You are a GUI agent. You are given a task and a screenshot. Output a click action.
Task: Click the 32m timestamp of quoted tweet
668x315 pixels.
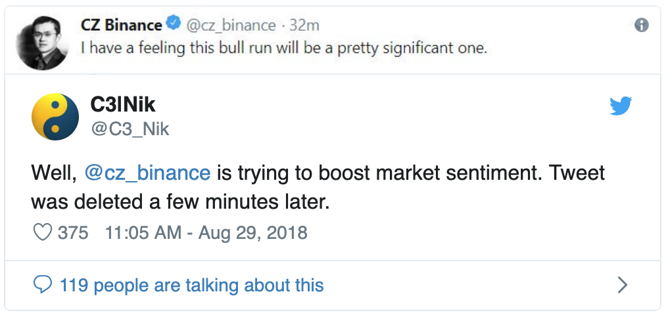pyautogui.click(x=304, y=26)
